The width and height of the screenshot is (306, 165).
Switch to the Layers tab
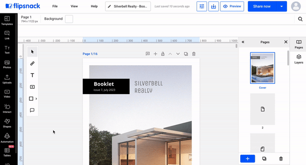(x=298, y=59)
